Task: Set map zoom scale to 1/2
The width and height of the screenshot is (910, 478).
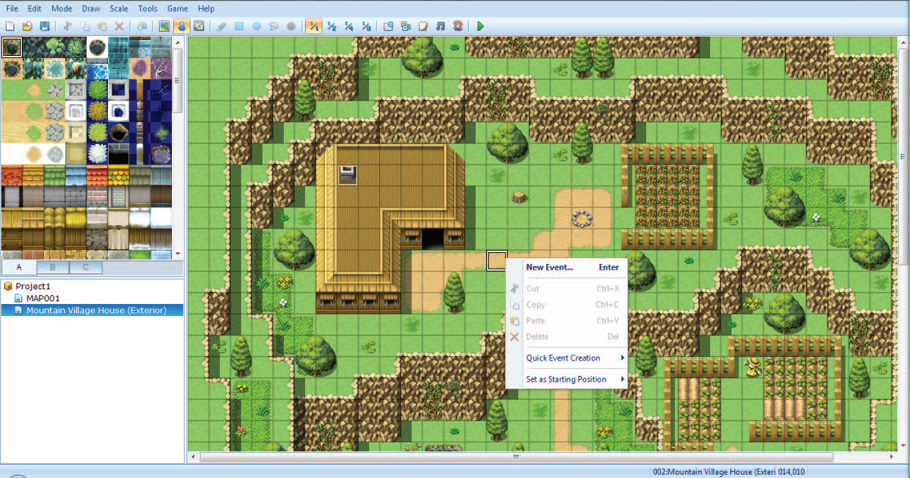Action: pyautogui.click(x=331, y=27)
